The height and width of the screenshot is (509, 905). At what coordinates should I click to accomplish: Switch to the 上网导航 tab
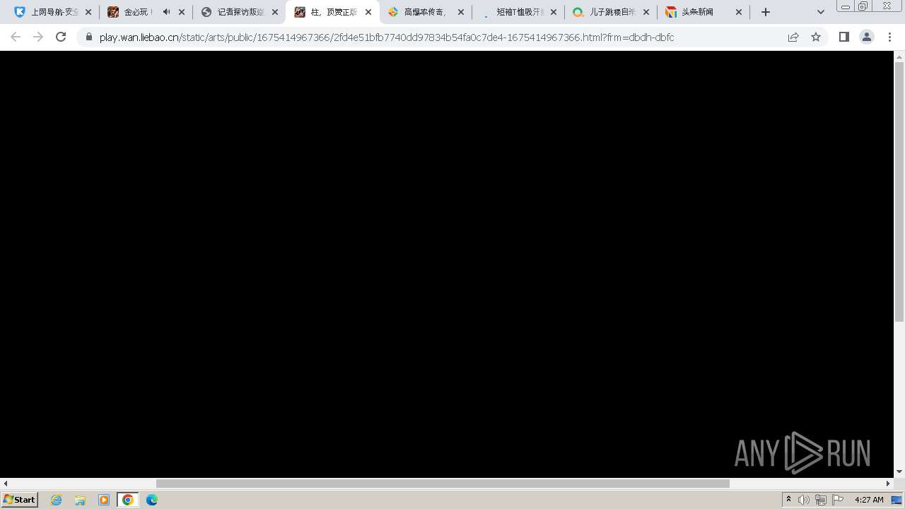(x=47, y=12)
